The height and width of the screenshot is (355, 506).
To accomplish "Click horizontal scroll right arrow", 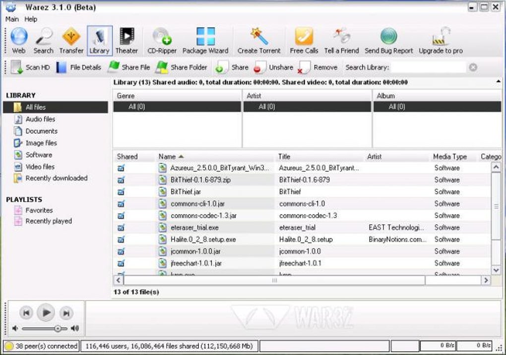I will click(486, 280).
